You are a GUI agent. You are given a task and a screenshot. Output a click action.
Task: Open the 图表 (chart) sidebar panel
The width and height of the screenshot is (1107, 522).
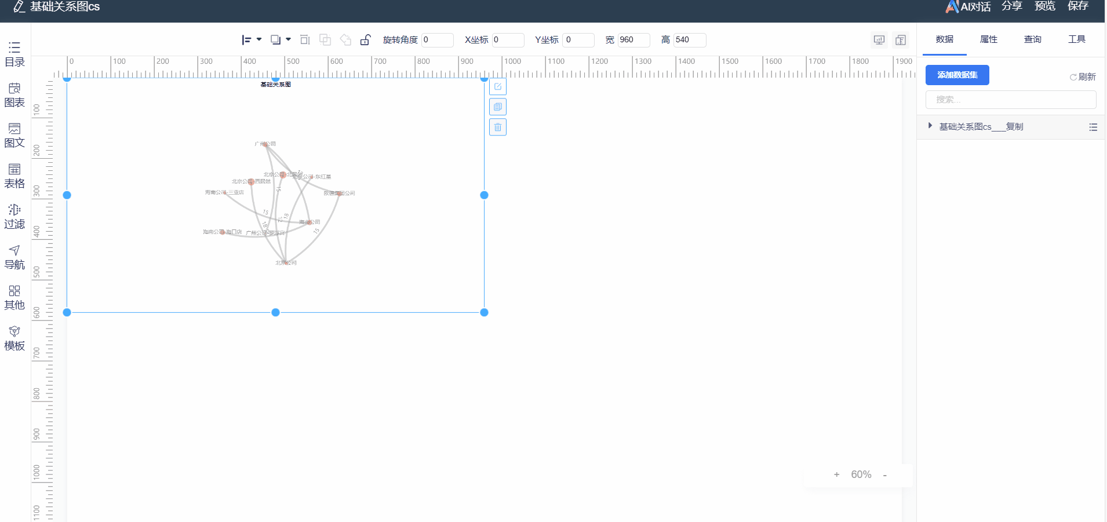[14, 95]
